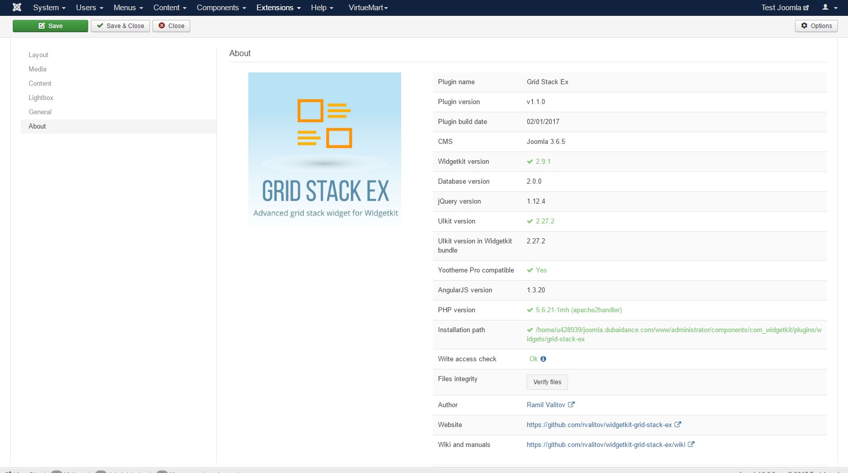
Task: Open the widgetkit-grid-stack-ex GitHub website link
Action: [x=599, y=425]
